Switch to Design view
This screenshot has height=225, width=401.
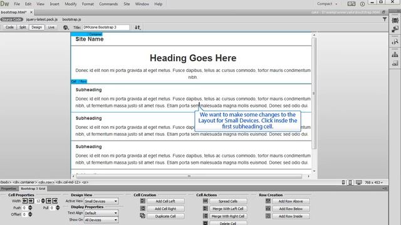click(x=36, y=27)
